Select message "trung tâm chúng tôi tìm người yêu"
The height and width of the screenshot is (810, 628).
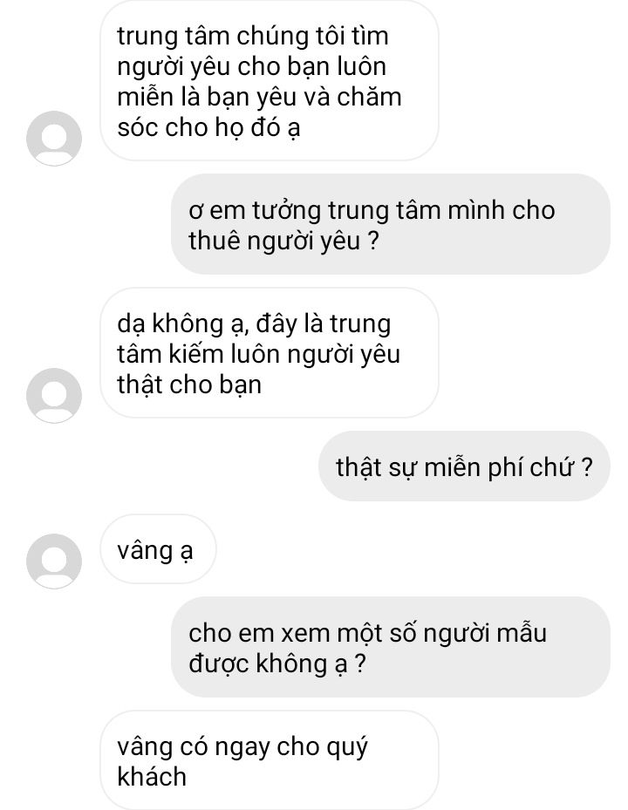pyautogui.click(x=270, y=81)
